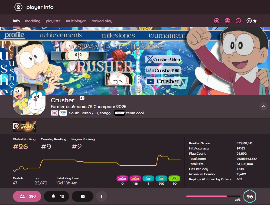Click the gold SS rank badge
This screenshot has height=205, width=270.
click(135, 178)
